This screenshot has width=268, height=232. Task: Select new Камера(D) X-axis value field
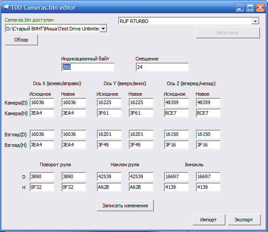73,102
